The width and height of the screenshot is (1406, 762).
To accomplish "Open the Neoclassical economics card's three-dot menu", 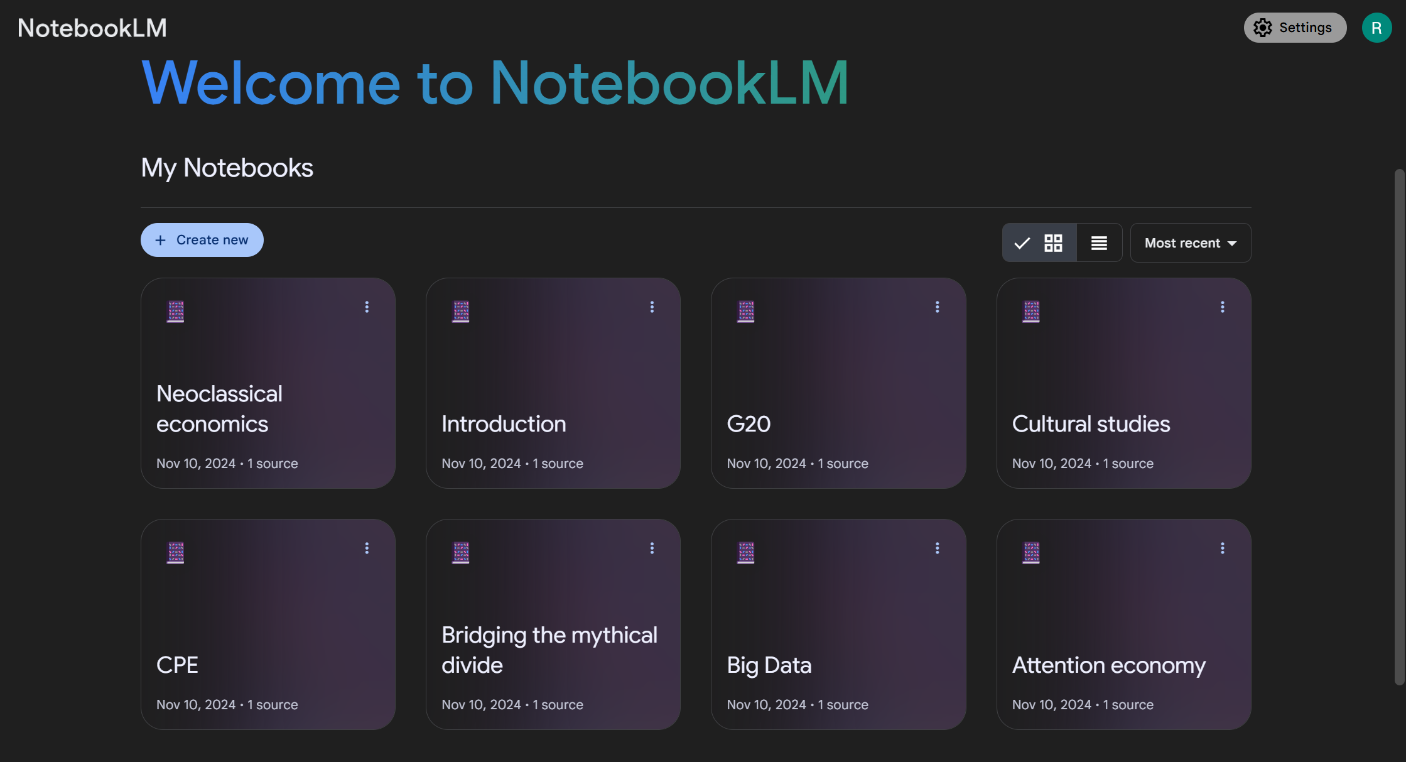I will (x=367, y=307).
